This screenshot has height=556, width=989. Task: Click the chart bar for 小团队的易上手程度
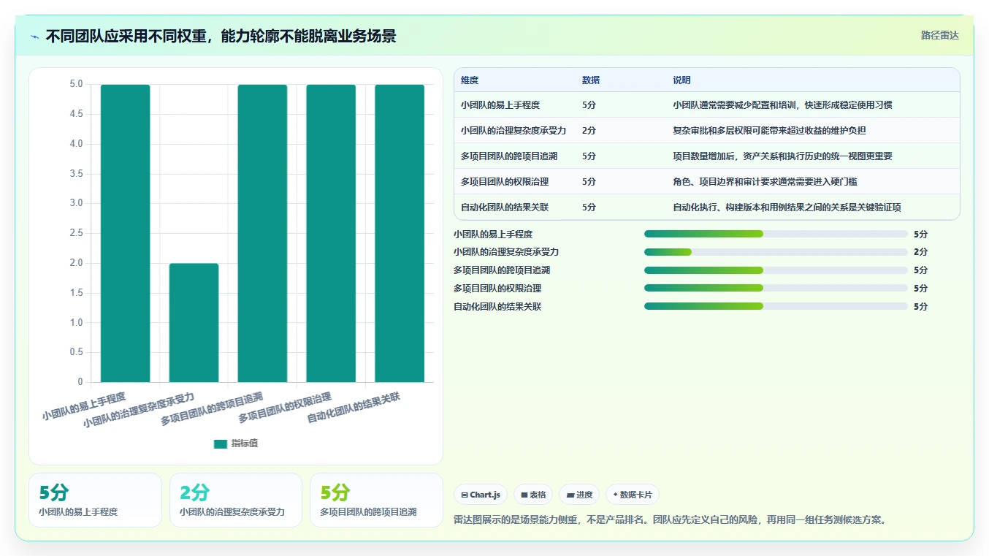click(x=125, y=233)
